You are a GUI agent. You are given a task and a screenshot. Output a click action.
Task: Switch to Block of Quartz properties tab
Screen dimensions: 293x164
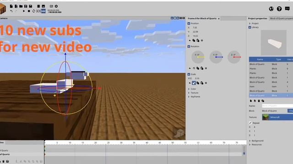(281, 18)
